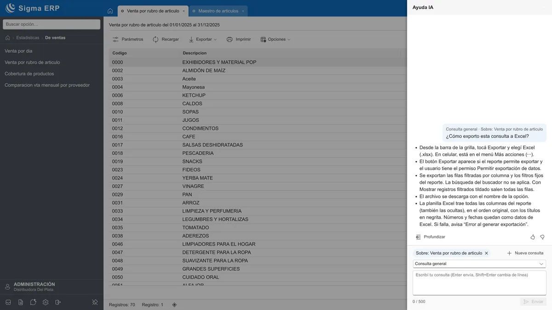This screenshot has height=310, width=552.
Task: Switch to the Maestro de articulos tab
Action: (x=218, y=11)
